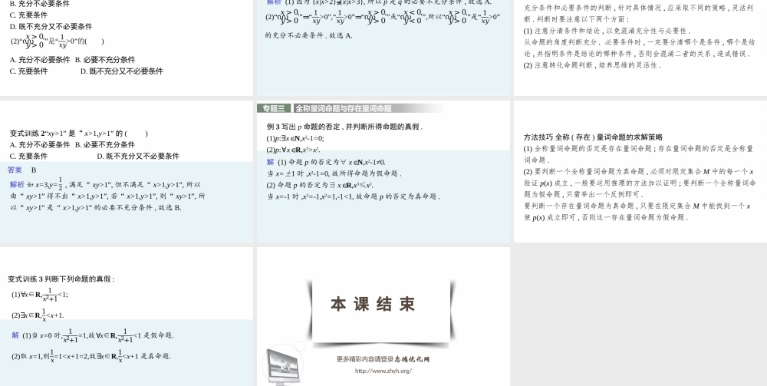Viewport: 767px width, 386px height.
Task: Click the line (2)p:∀x∈R, x³>x²
Action: 294,150
